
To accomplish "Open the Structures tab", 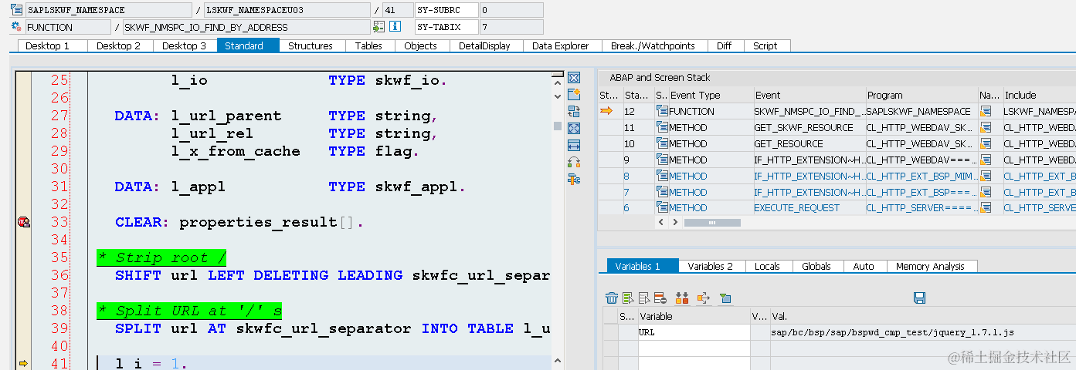I will pos(311,46).
